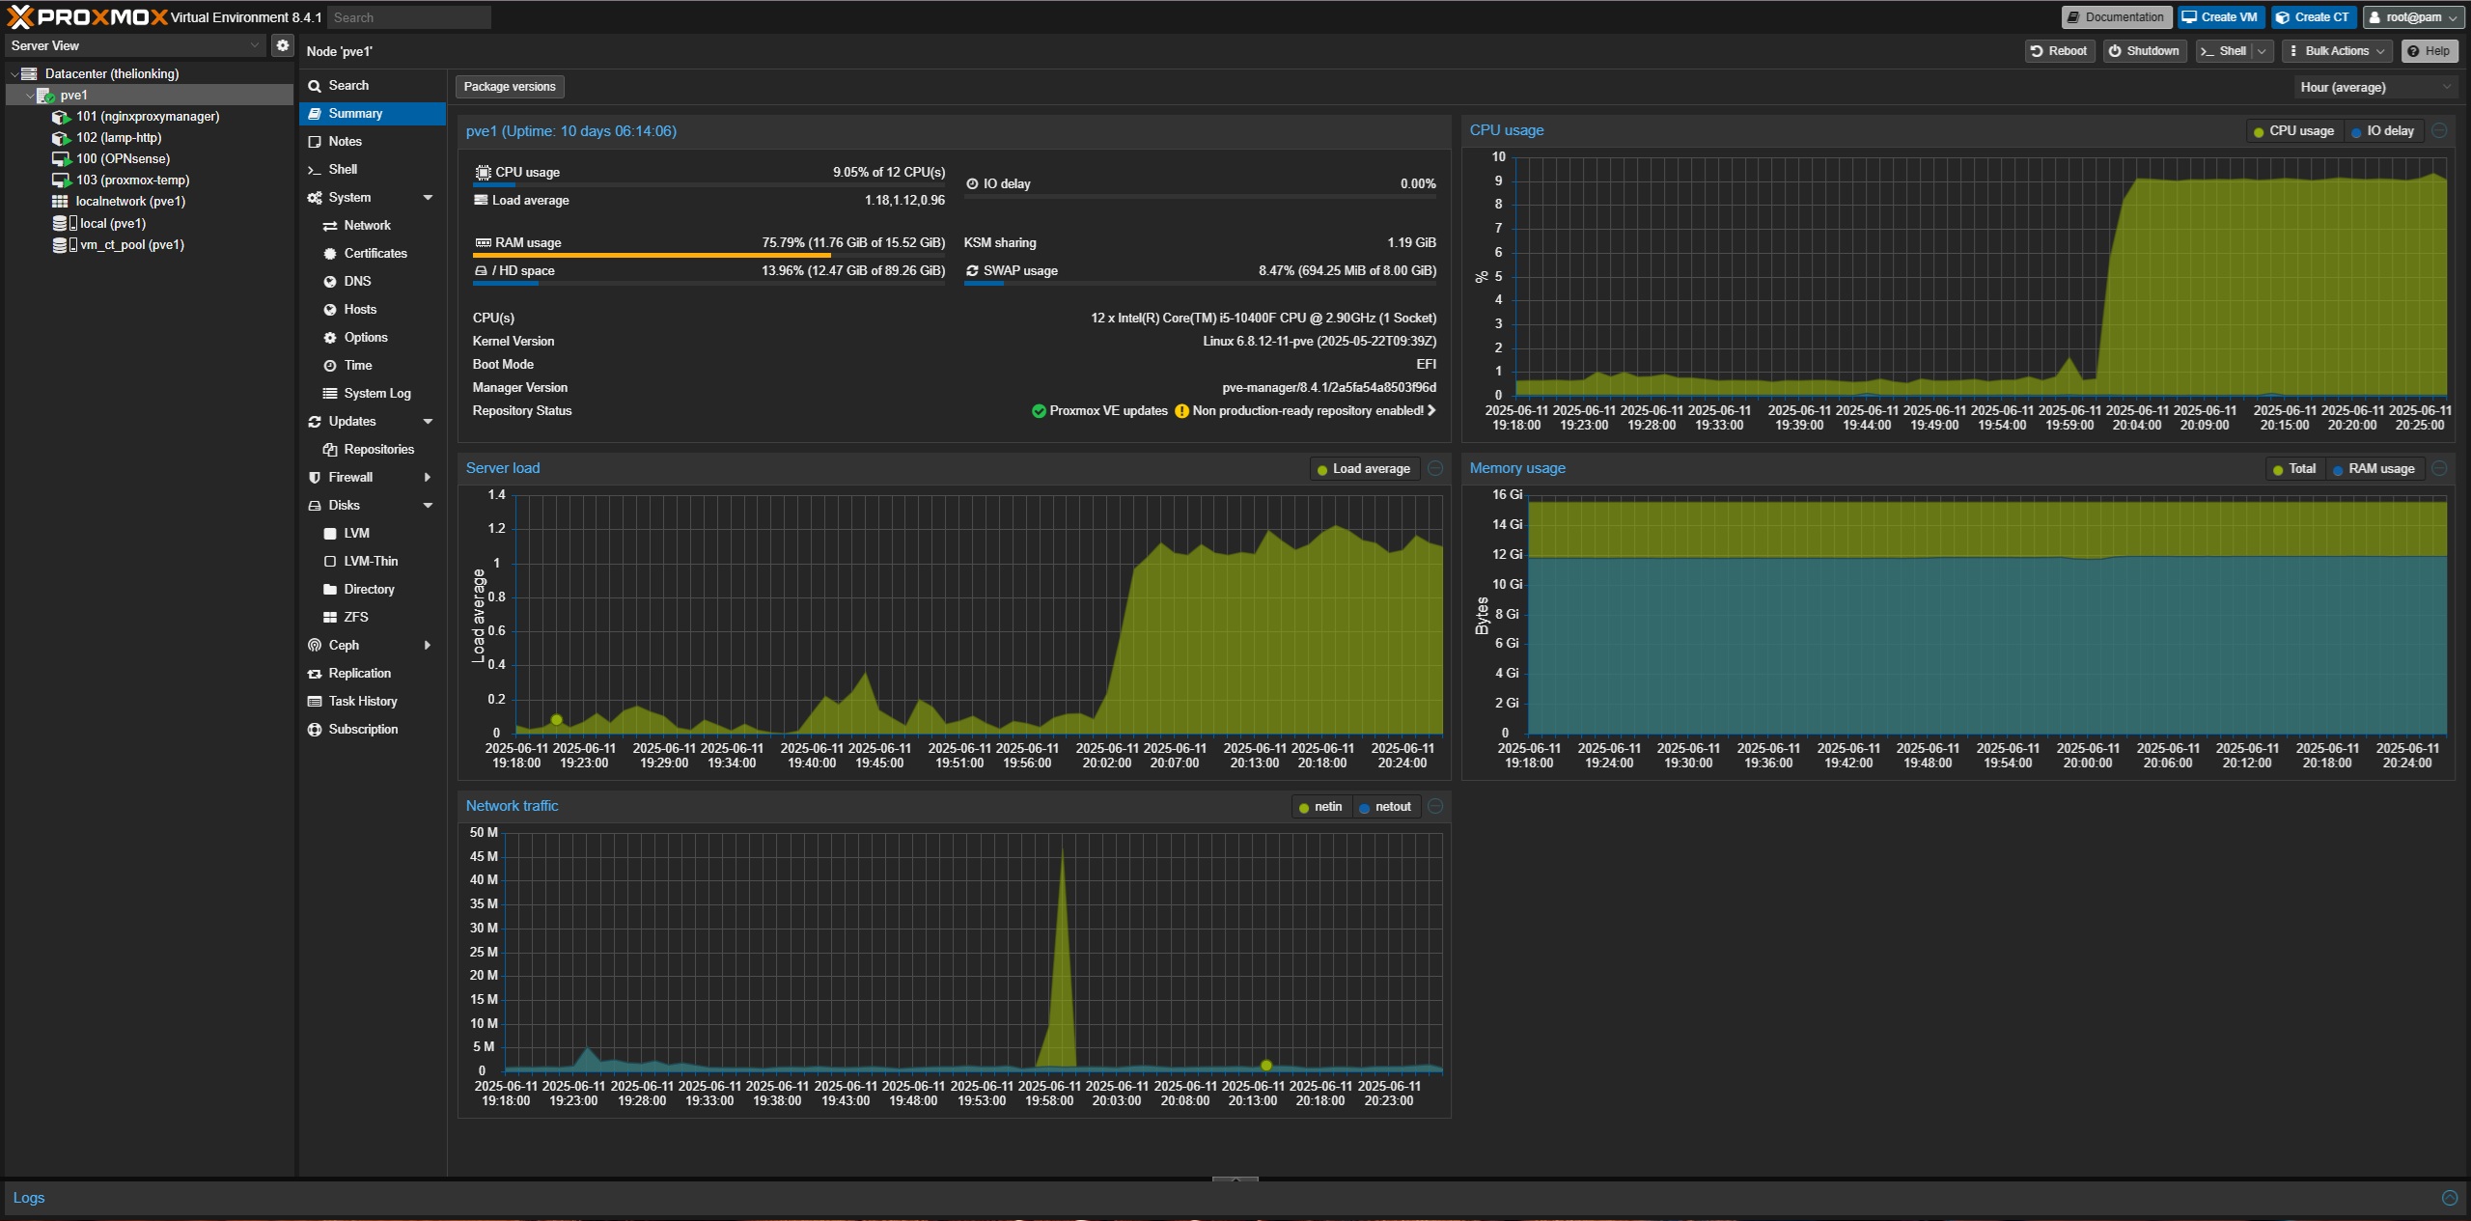The image size is (2471, 1221).
Task: Click the top Search input field
Action: click(x=408, y=17)
